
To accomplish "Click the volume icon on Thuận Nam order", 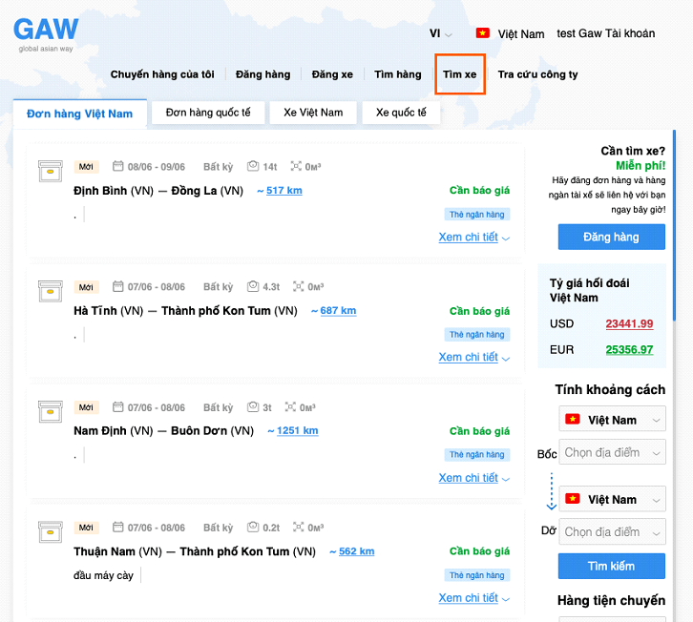I will pyautogui.click(x=298, y=528).
